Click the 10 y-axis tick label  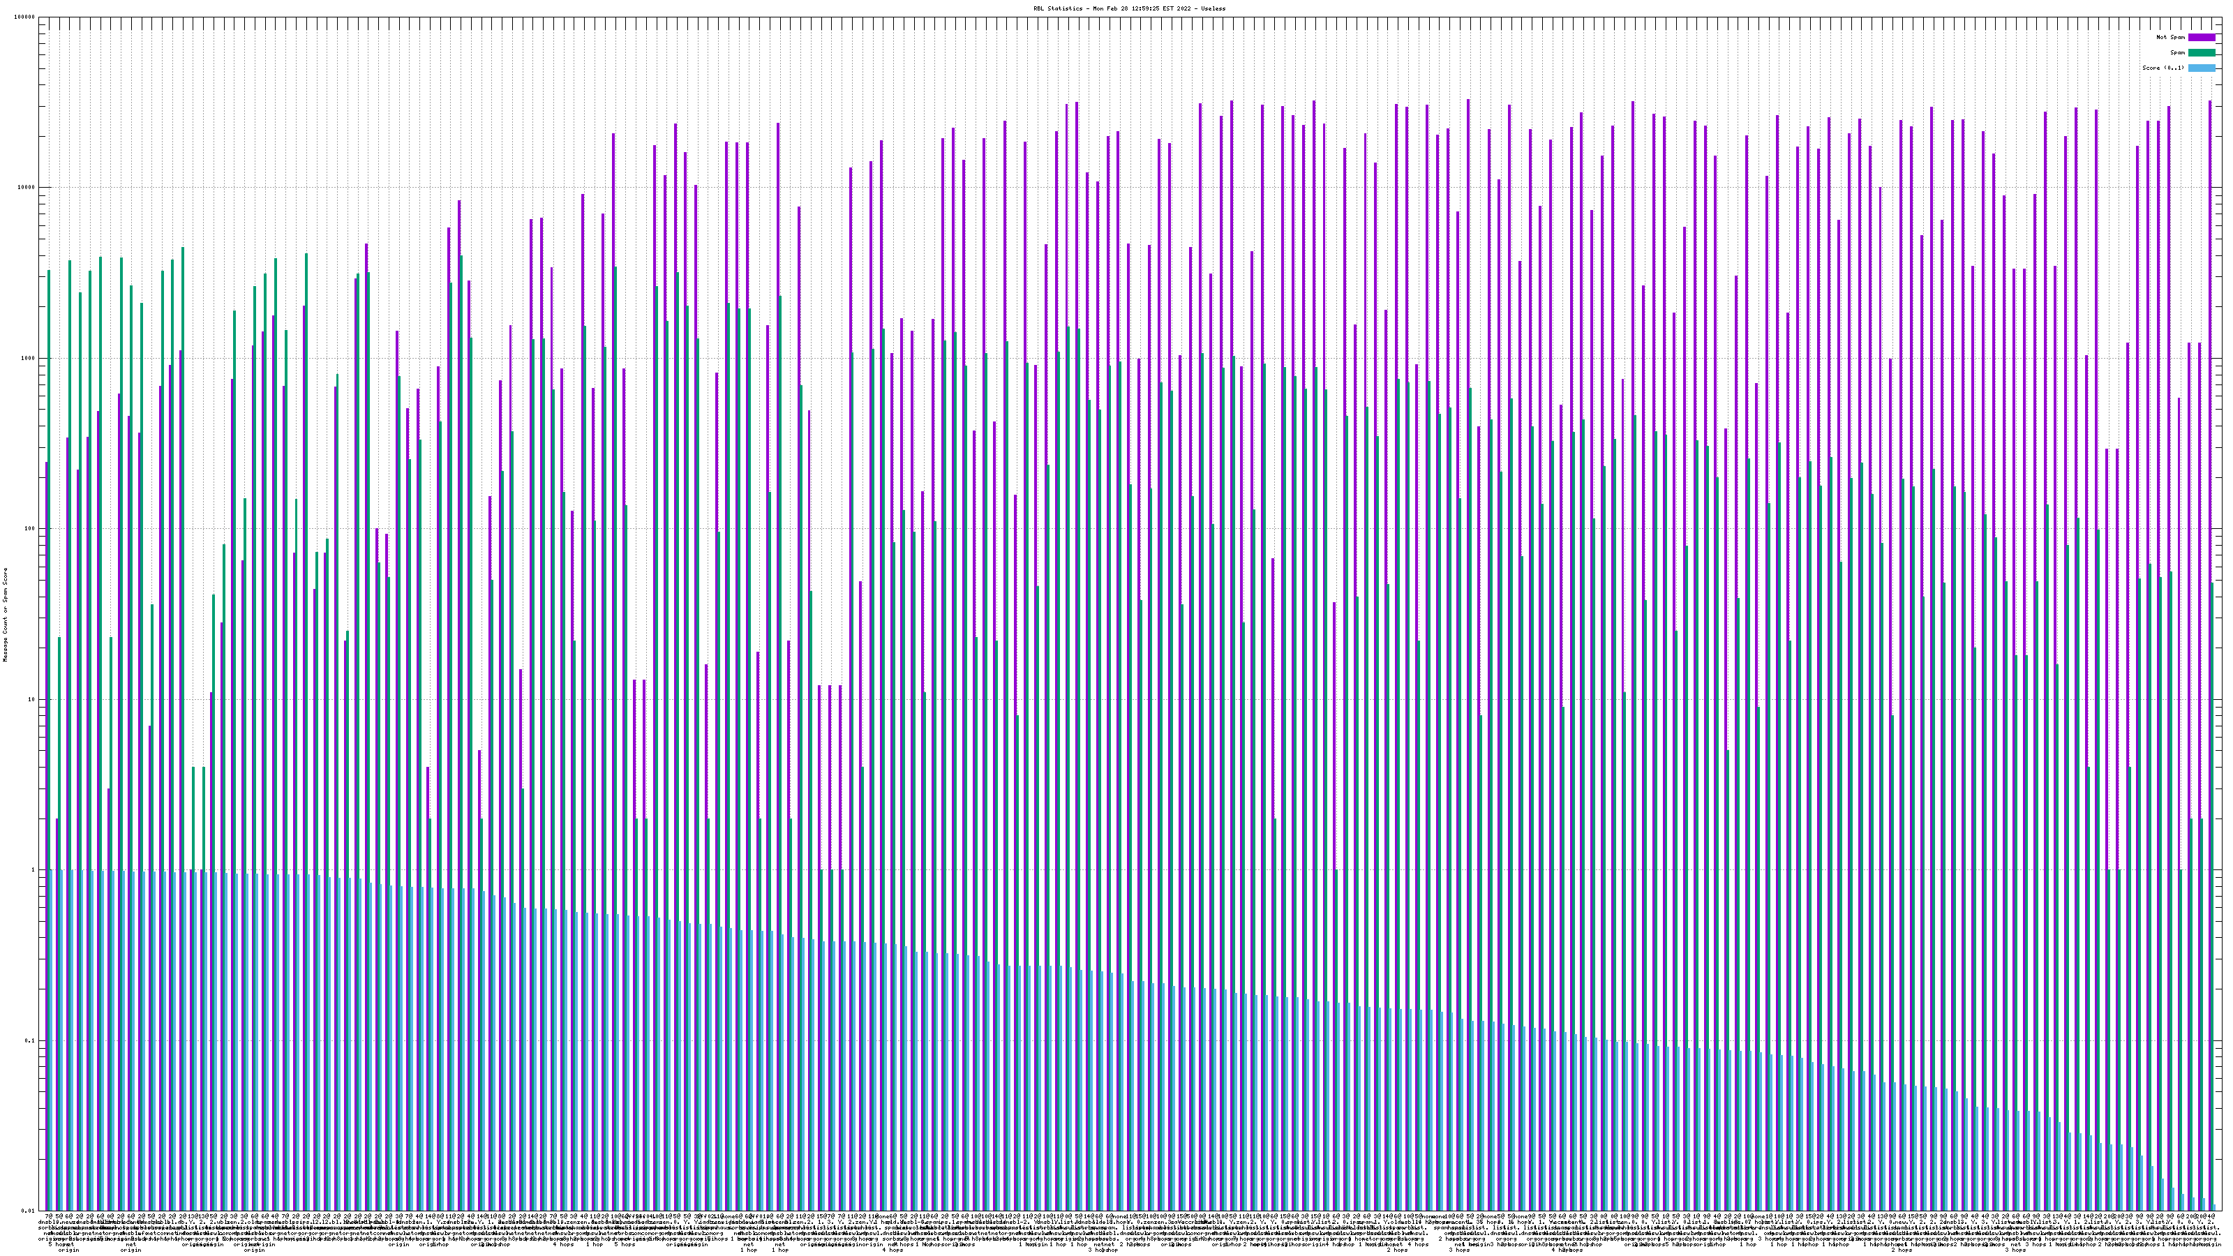(32, 699)
